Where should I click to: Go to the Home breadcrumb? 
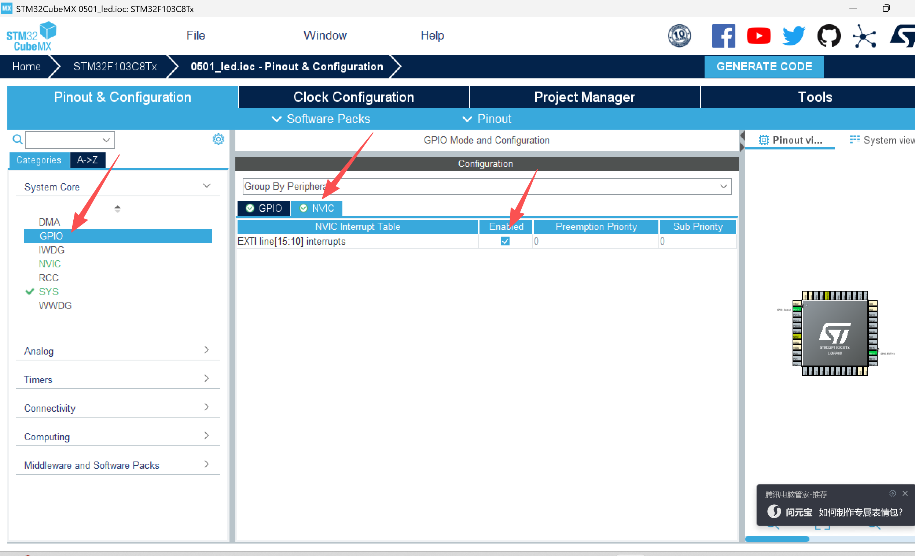pos(26,66)
